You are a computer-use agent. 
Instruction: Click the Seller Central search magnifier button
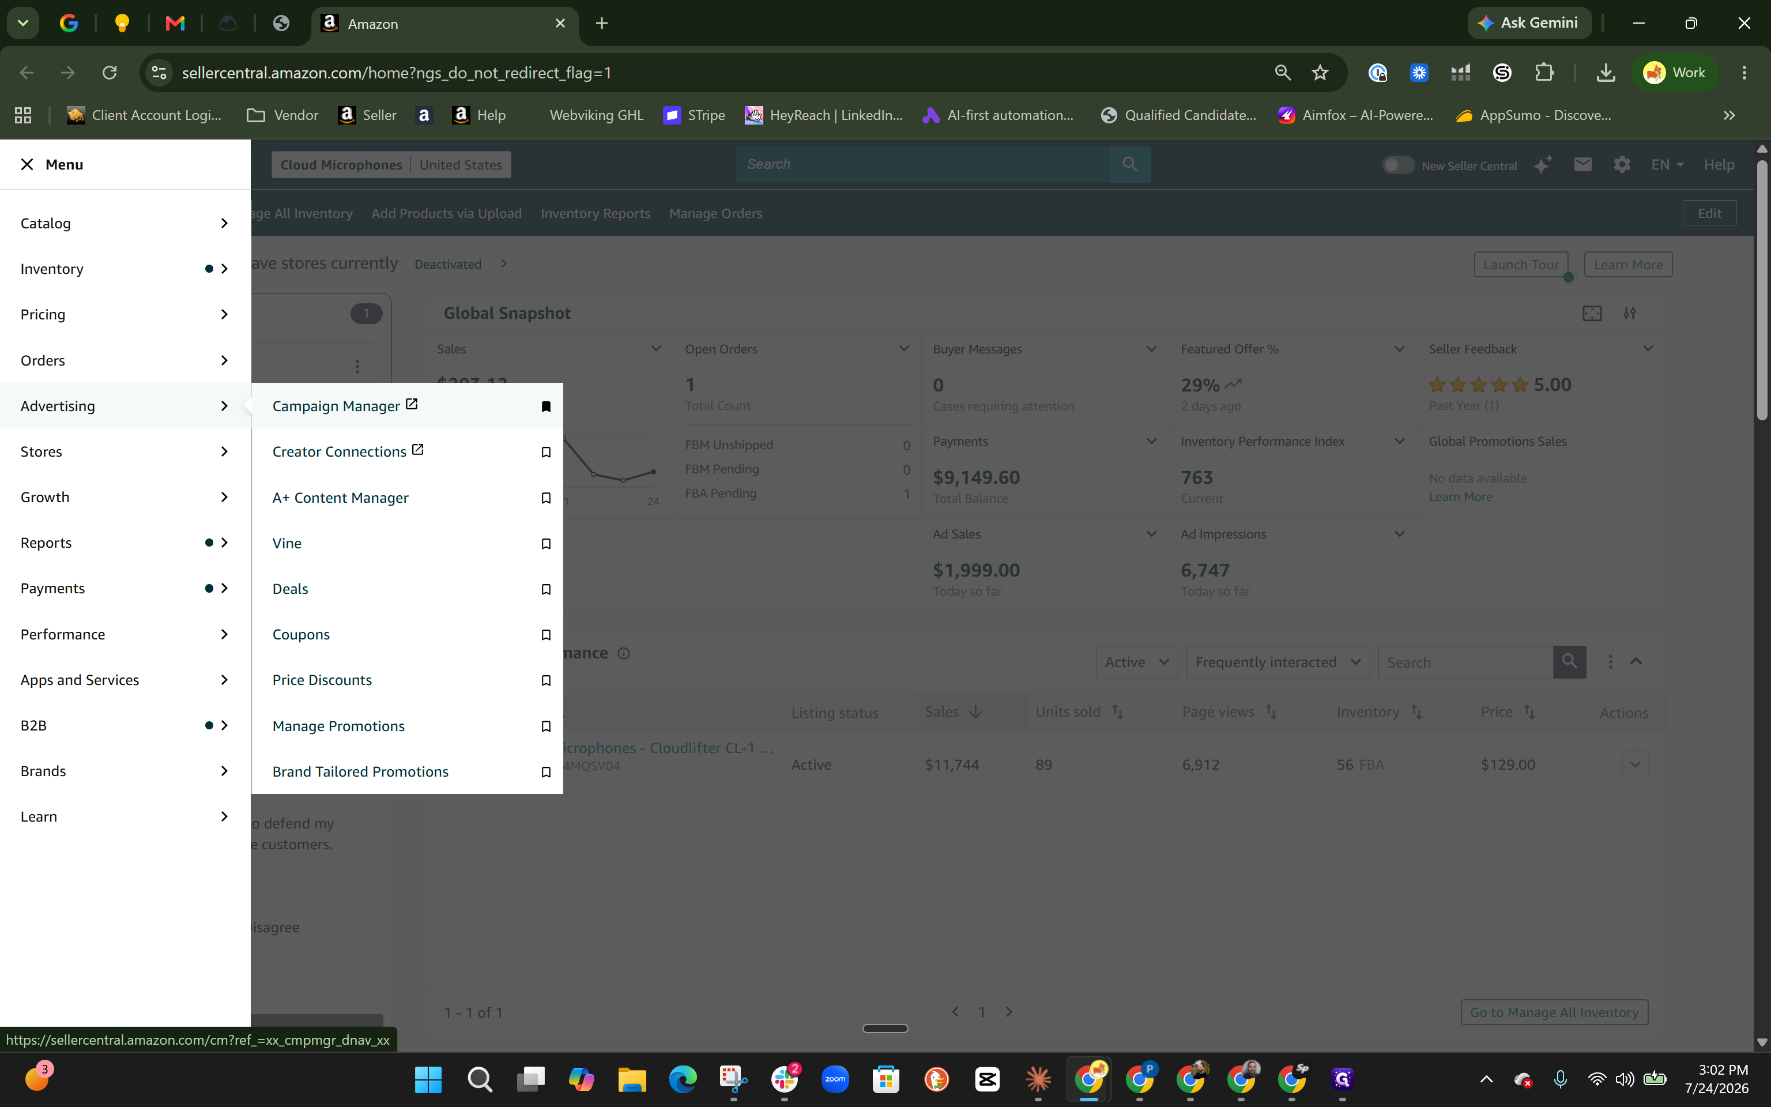1130,165
